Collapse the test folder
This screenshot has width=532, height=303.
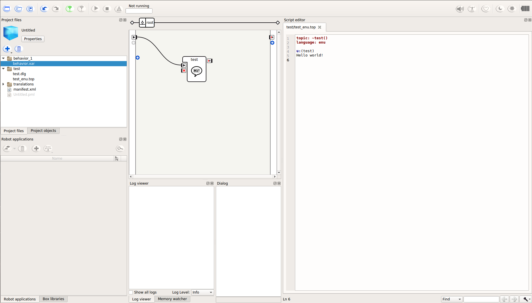3,69
